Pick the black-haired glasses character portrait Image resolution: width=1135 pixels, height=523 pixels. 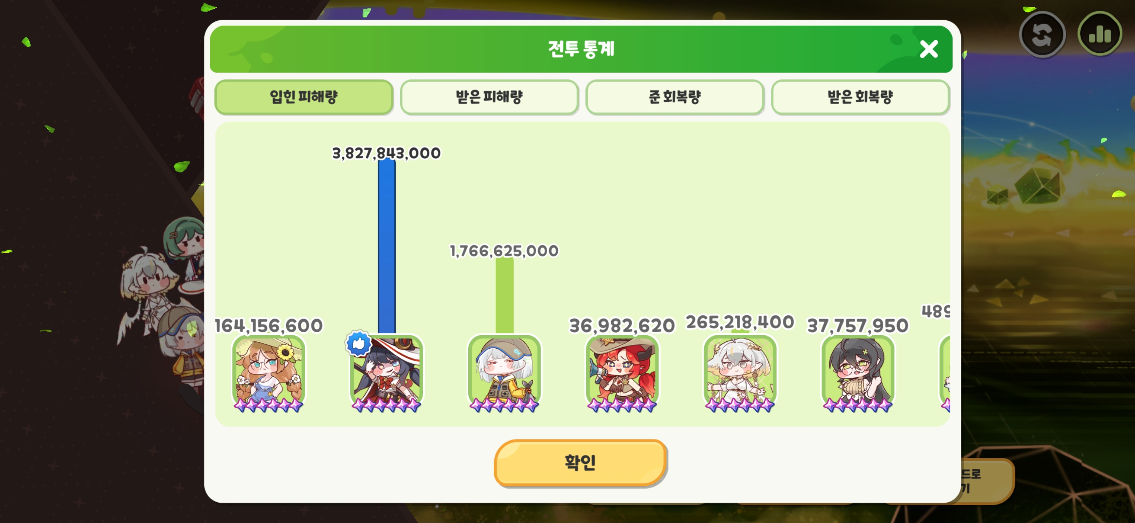(x=858, y=373)
